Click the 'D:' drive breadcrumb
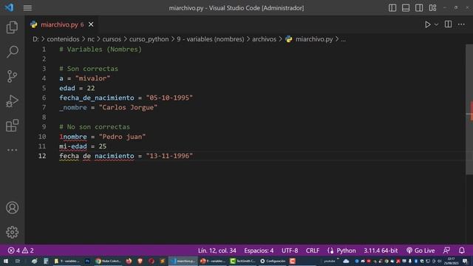The image size is (473, 266). 35,39
